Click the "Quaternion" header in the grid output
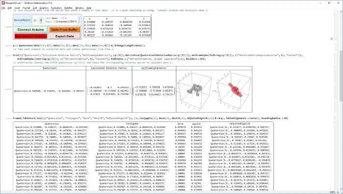343x194 pixels. pos(49,68)
